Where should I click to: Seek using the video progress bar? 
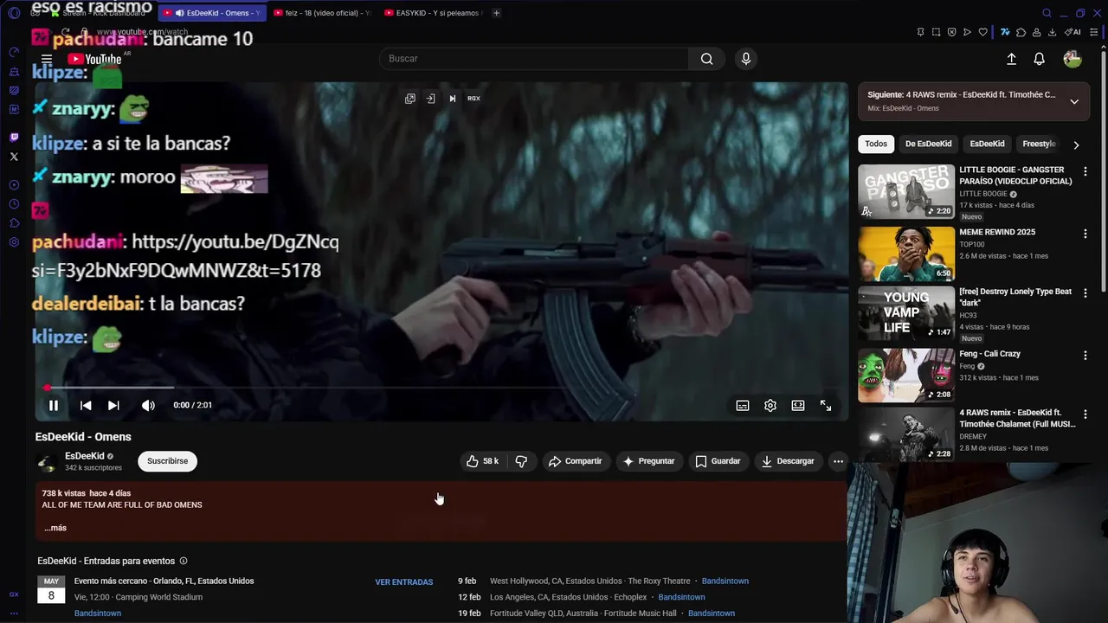pos(441,388)
